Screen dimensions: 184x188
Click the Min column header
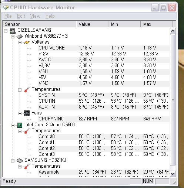(124, 24)
